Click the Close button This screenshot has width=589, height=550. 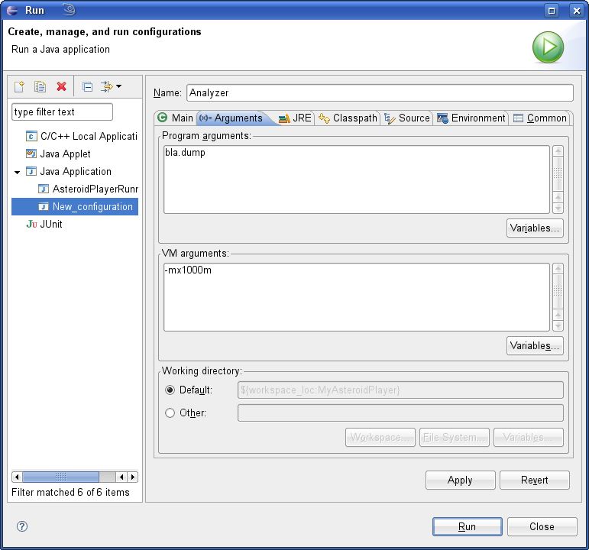coord(542,527)
